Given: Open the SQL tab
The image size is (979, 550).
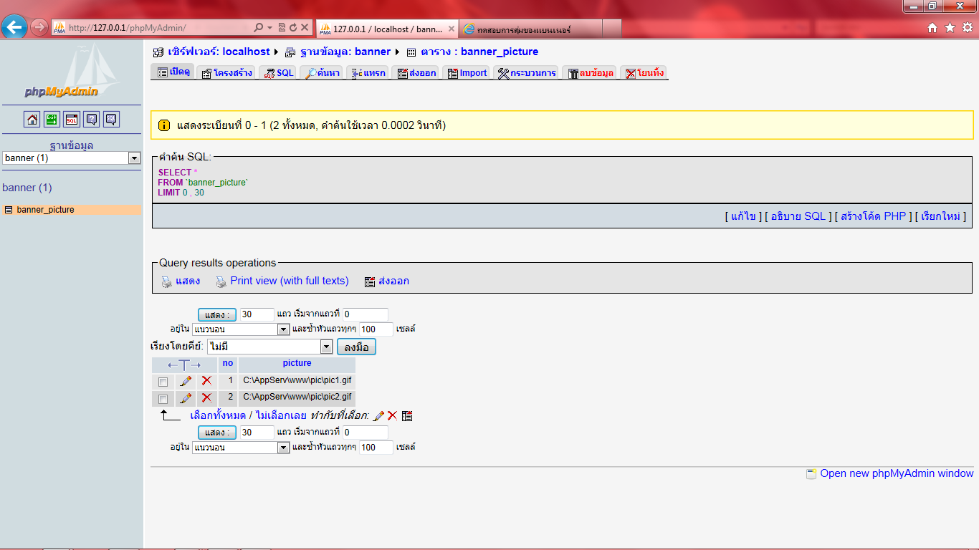Looking at the screenshot, I should [279, 72].
